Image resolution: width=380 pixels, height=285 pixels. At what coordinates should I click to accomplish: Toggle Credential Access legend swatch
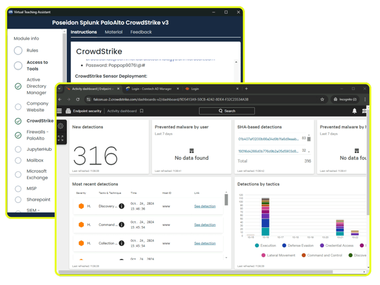322,246
